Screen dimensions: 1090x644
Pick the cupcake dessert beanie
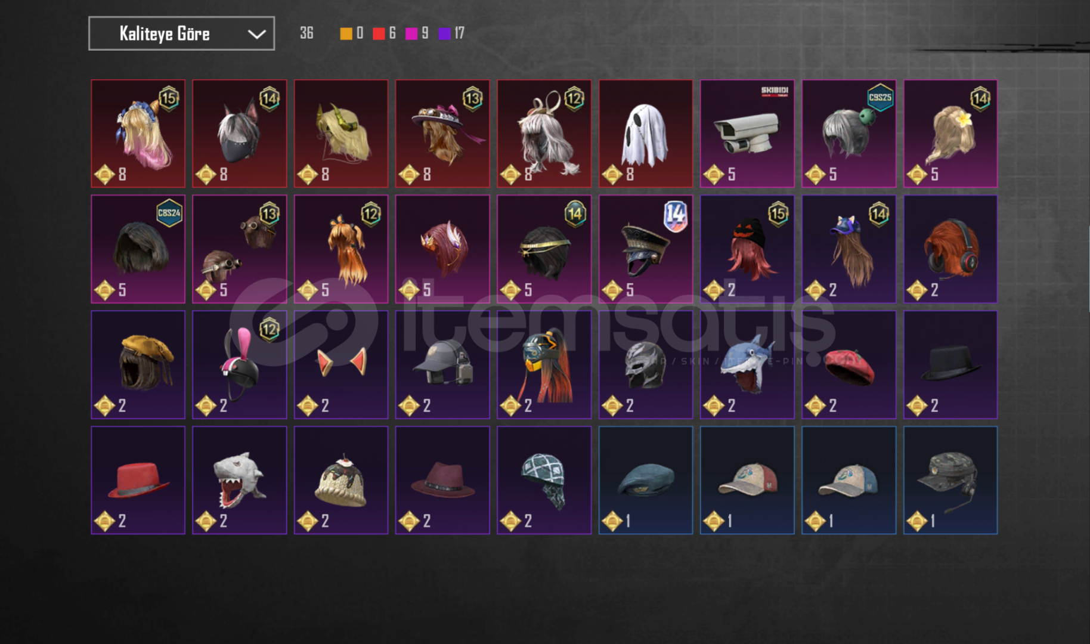[341, 480]
